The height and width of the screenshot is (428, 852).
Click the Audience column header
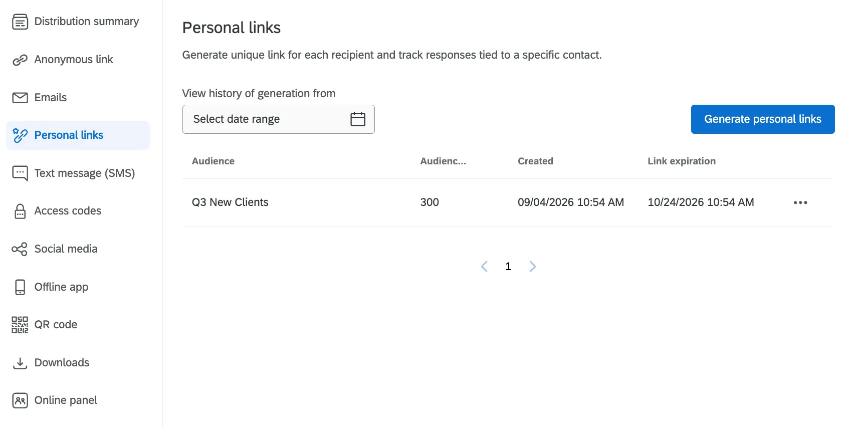(x=213, y=161)
